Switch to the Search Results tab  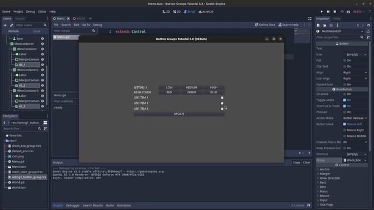(x=92, y=205)
